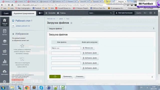Open the Рабочий стол sidebar section

[4, 22]
